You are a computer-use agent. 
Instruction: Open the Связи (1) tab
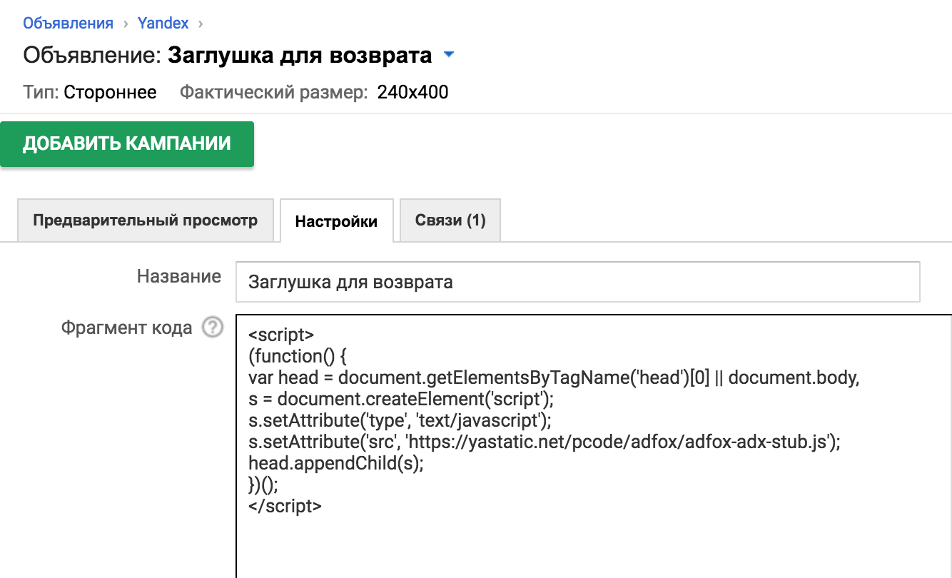[x=450, y=220]
